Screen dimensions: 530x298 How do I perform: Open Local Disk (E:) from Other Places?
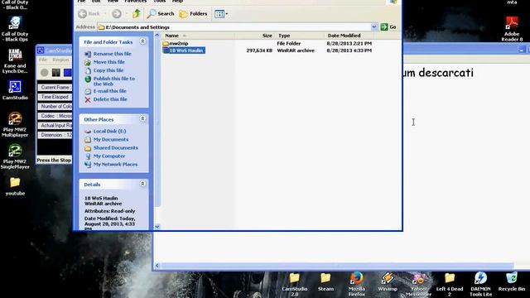coord(109,131)
